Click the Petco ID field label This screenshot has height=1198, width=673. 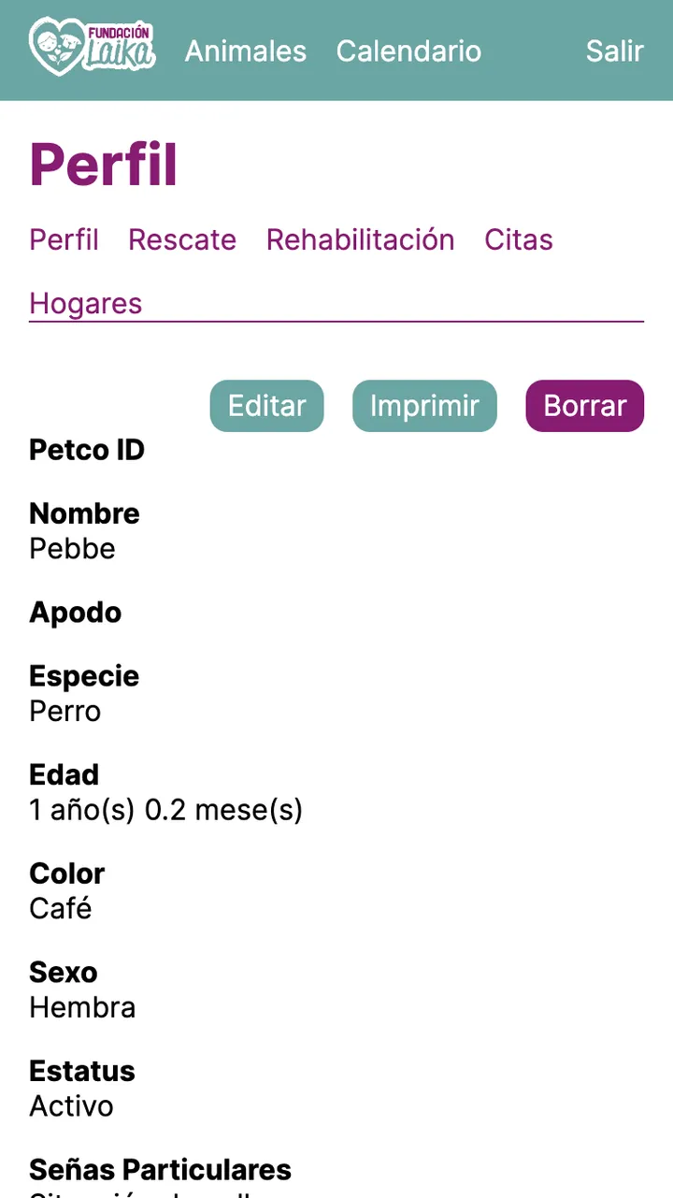(x=87, y=450)
